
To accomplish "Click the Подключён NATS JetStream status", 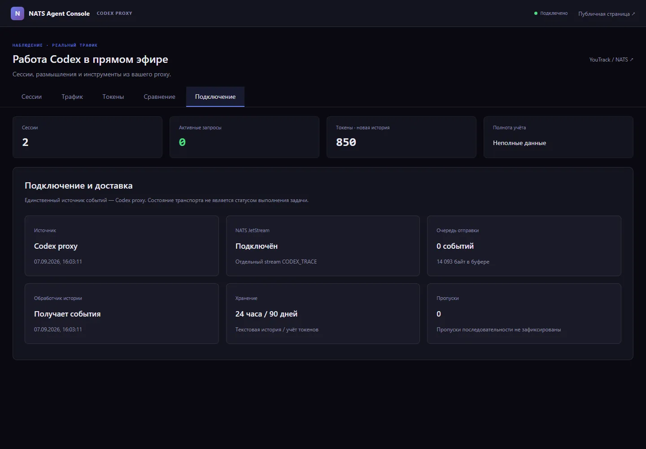I will 257,246.
